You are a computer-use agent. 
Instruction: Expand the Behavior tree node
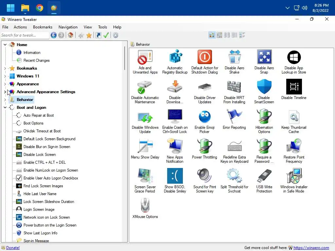pyautogui.click(x=5, y=100)
